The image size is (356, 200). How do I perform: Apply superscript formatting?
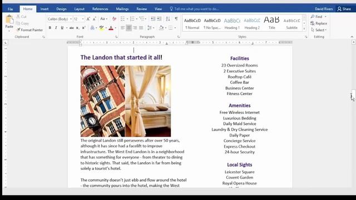click(x=83, y=28)
